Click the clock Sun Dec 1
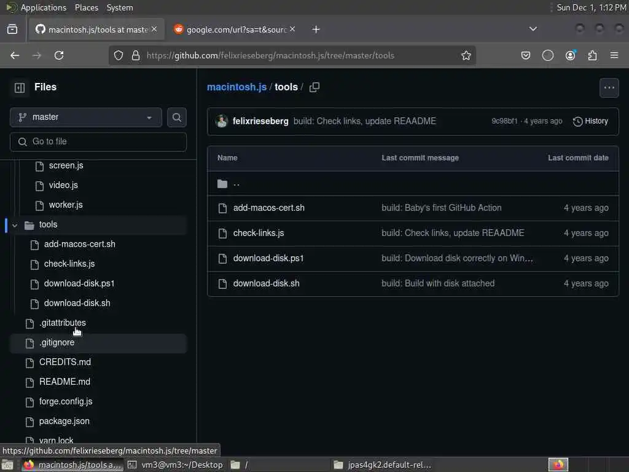 592,7
